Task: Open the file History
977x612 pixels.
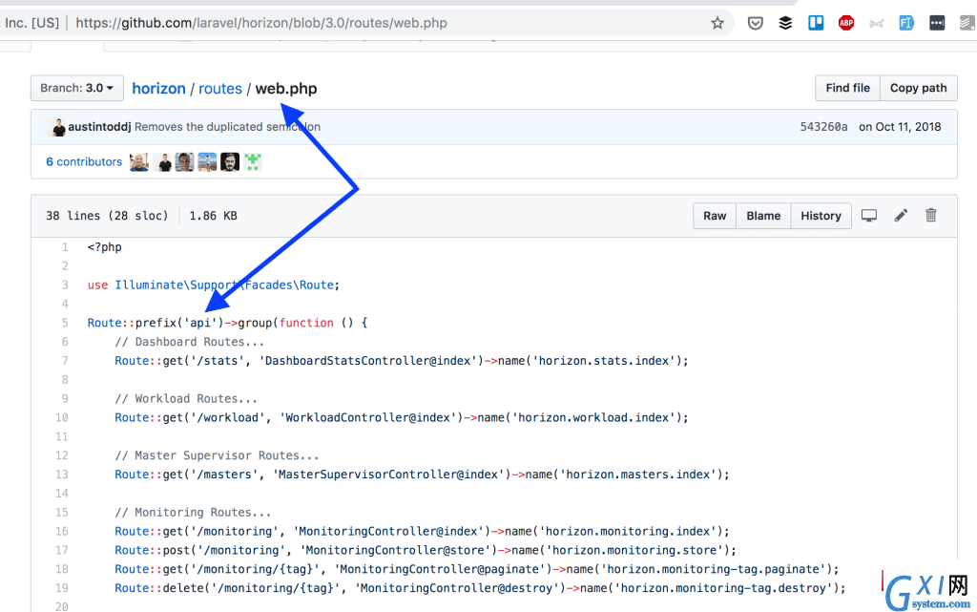Action: 821,216
